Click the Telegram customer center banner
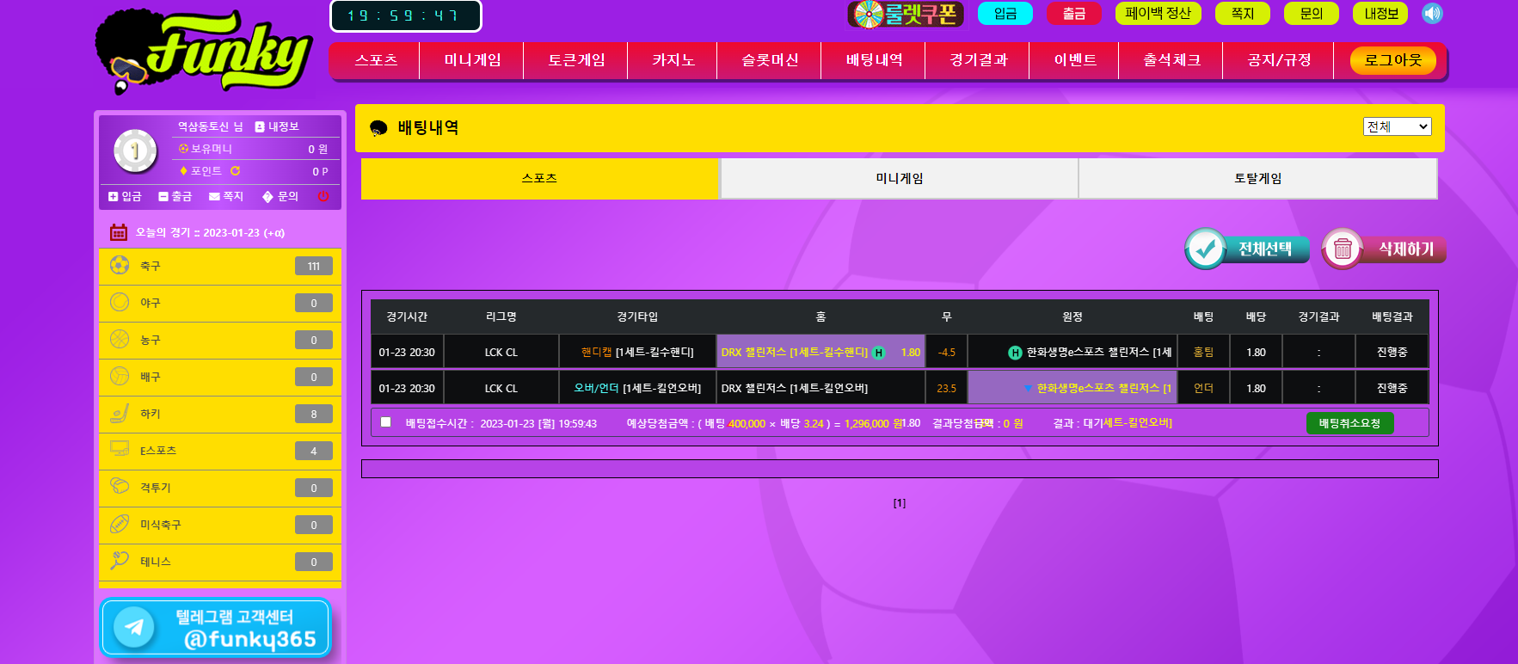The height and width of the screenshot is (664, 1518). 216,628
